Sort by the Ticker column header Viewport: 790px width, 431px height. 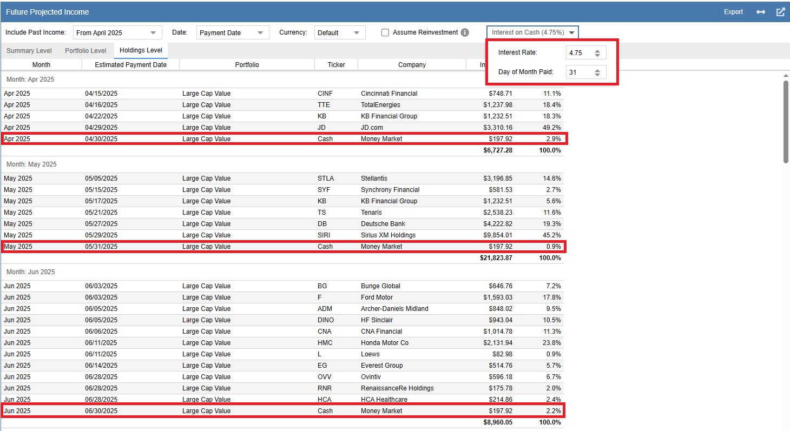pyautogui.click(x=336, y=64)
